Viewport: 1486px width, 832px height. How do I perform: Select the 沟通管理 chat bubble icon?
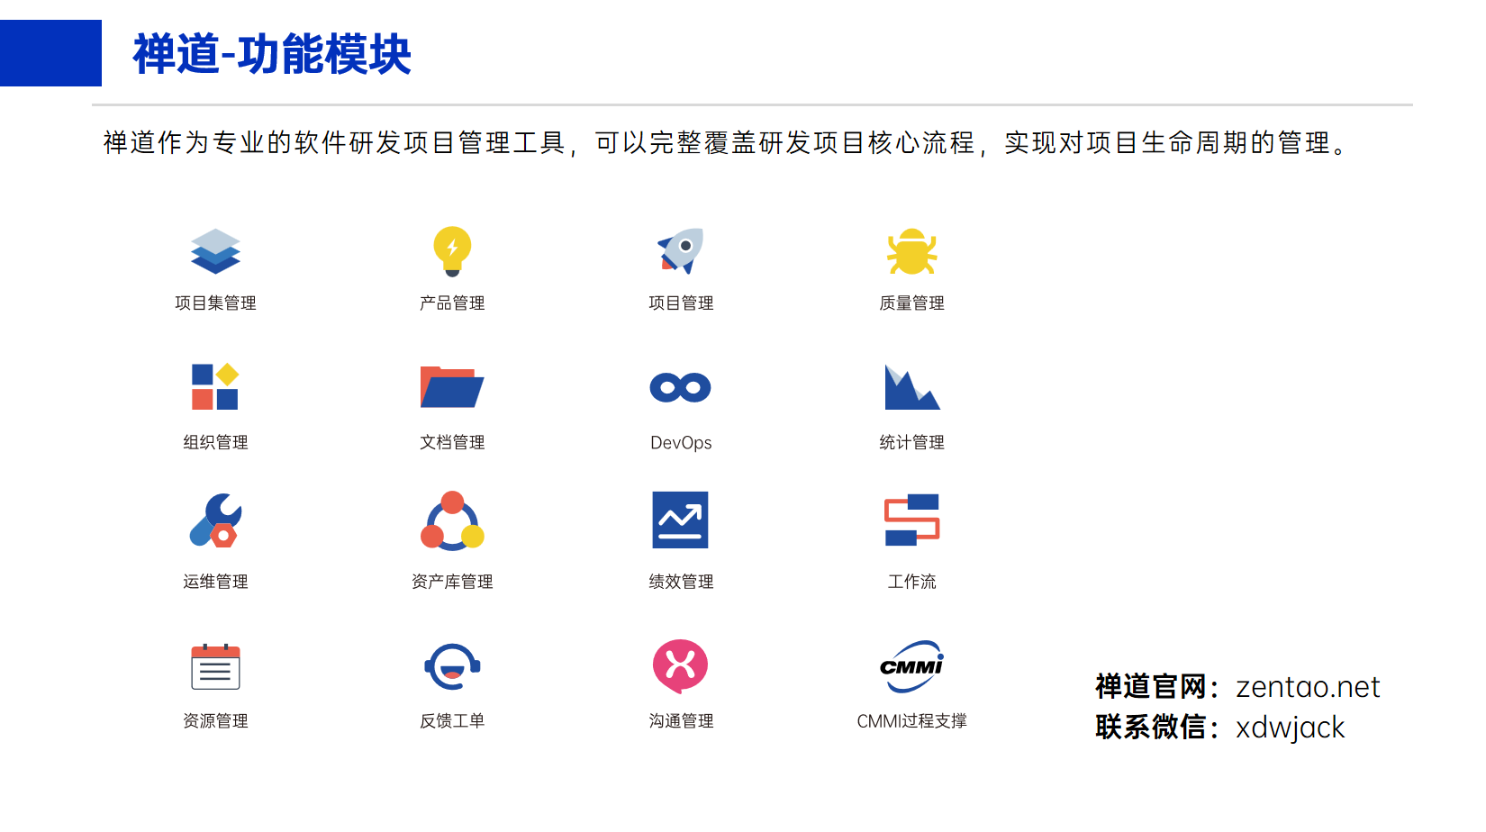coord(680,665)
